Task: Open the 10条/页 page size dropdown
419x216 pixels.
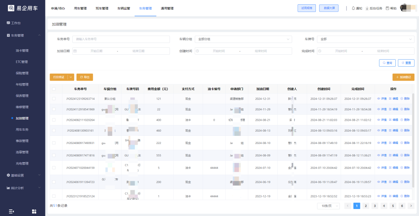Action: click(328, 206)
